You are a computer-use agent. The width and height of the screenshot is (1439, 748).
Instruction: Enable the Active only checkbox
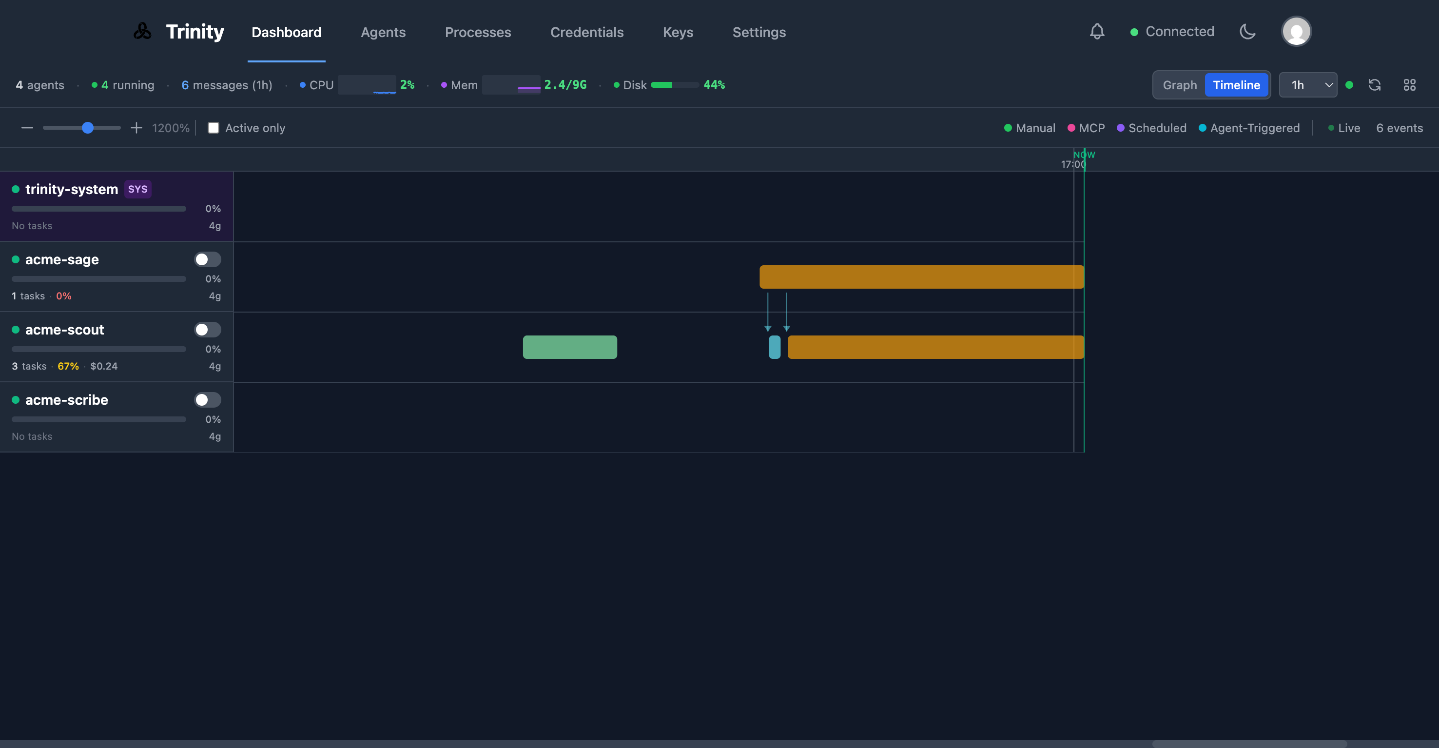(x=214, y=127)
